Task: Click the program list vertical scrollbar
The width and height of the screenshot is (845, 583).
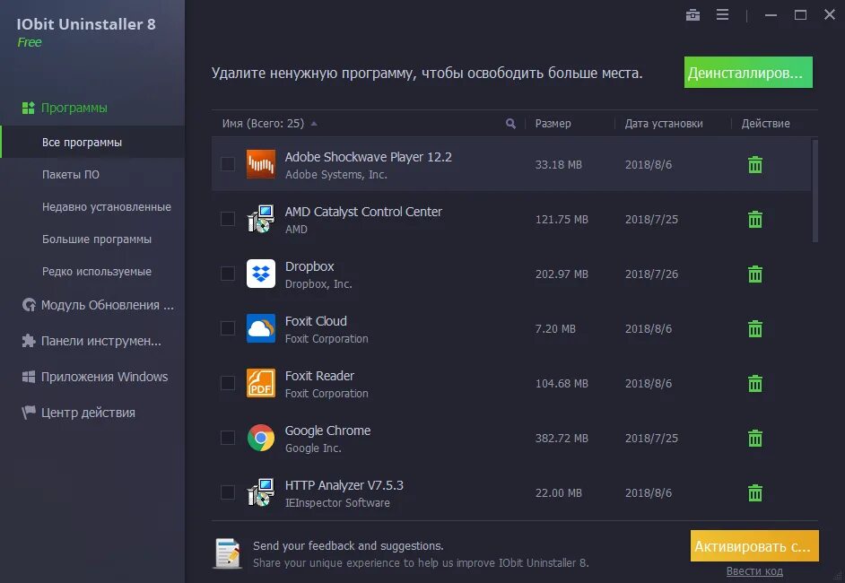Action: tap(815, 191)
